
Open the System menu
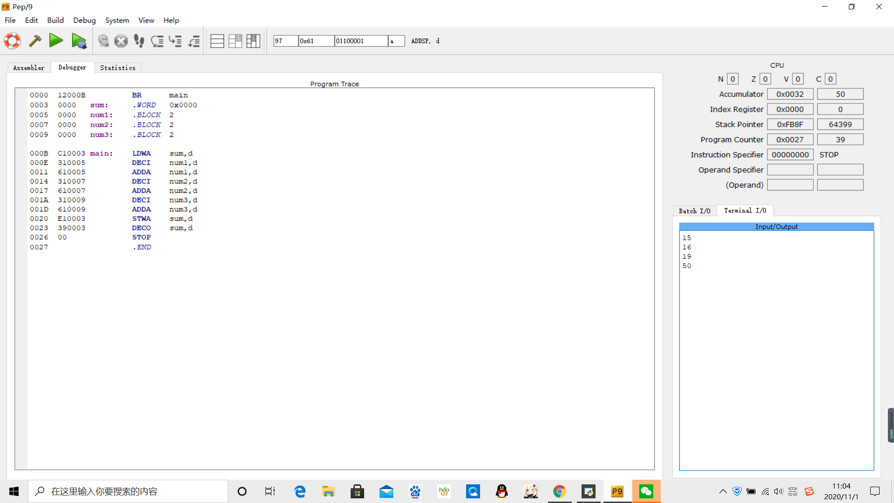(x=117, y=20)
